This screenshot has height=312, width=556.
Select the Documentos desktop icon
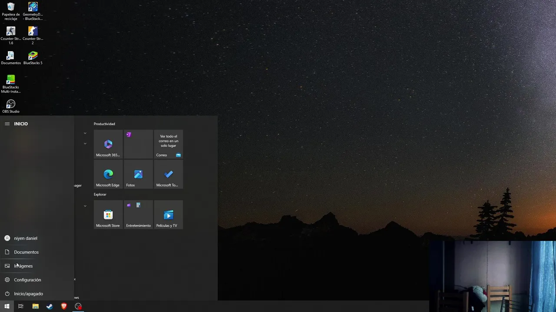(x=11, y=58)
